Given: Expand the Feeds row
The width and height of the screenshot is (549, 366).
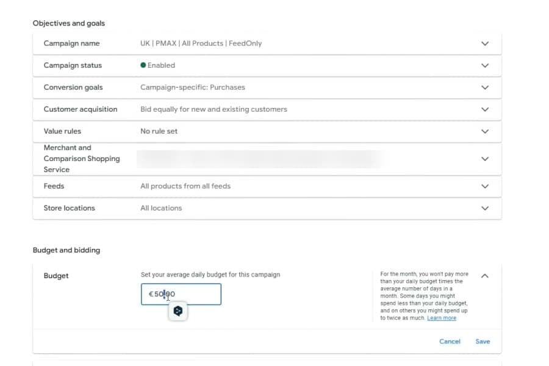Looking at the screenshot, I should coord(484,186).
